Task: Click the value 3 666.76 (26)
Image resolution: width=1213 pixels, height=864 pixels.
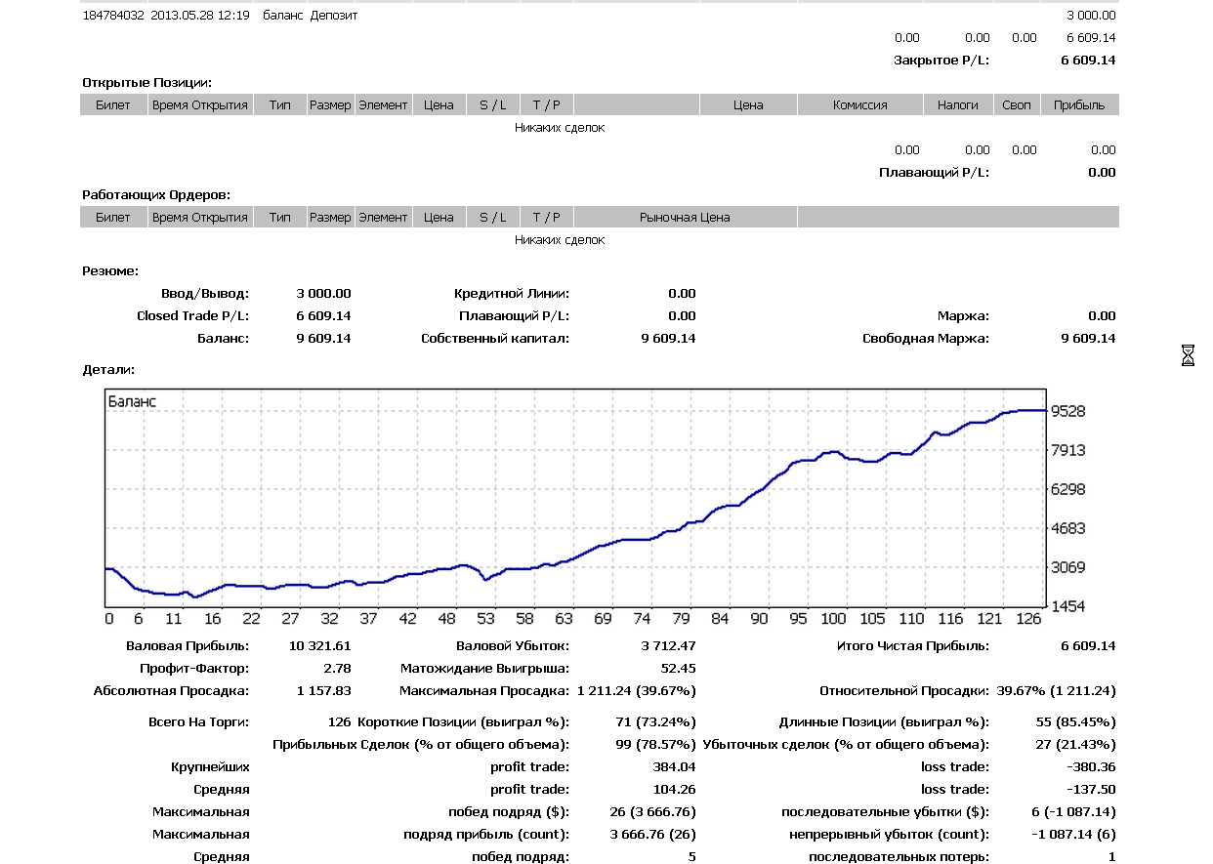Action: click(x=653, y=834)
